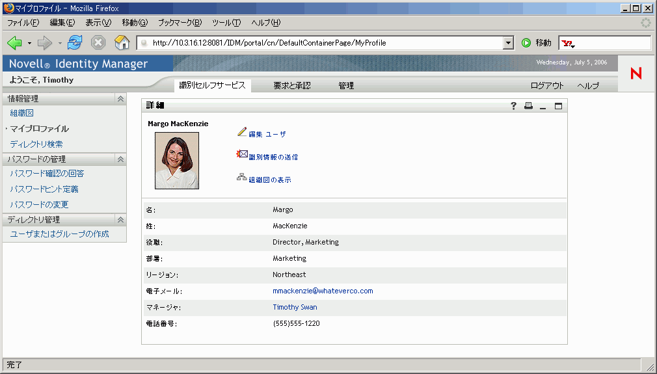The height and width of the screenshot is (374, 657).
Task: Click the envelope send identity info icon
Action: [242, 155]
